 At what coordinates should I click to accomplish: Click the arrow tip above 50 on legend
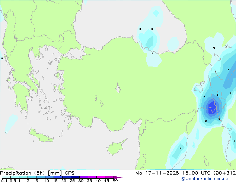click(118, 177)
